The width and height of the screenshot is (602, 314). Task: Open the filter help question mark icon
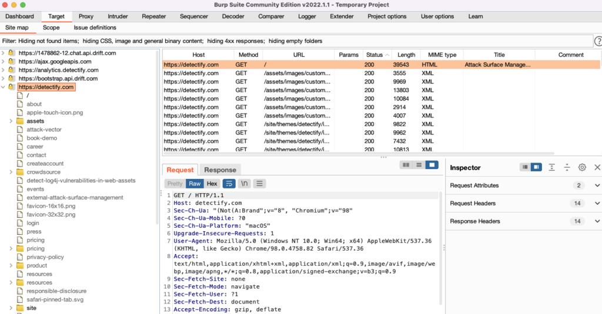click(598, 41)
